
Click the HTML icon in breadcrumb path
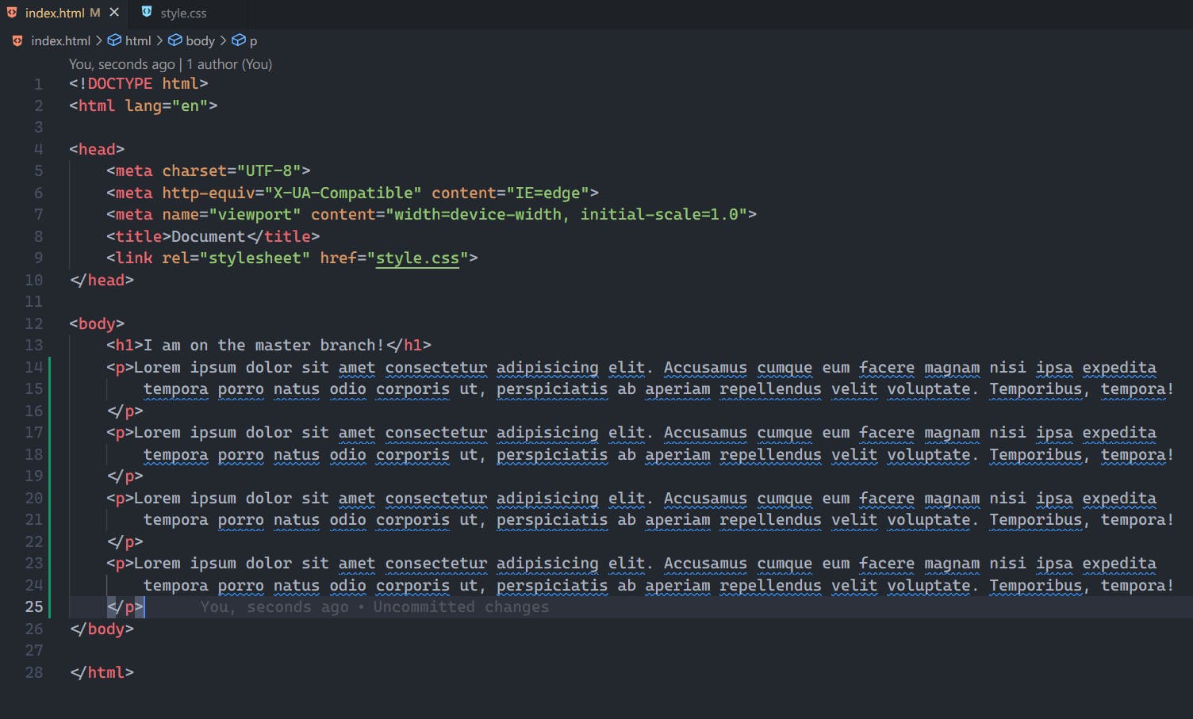(x=17, y=40)
